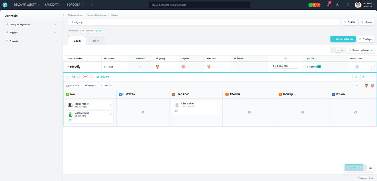Viewport: 377px width, 181px height.
Task: Set page size to 10
Action: [x=333, y=50]
